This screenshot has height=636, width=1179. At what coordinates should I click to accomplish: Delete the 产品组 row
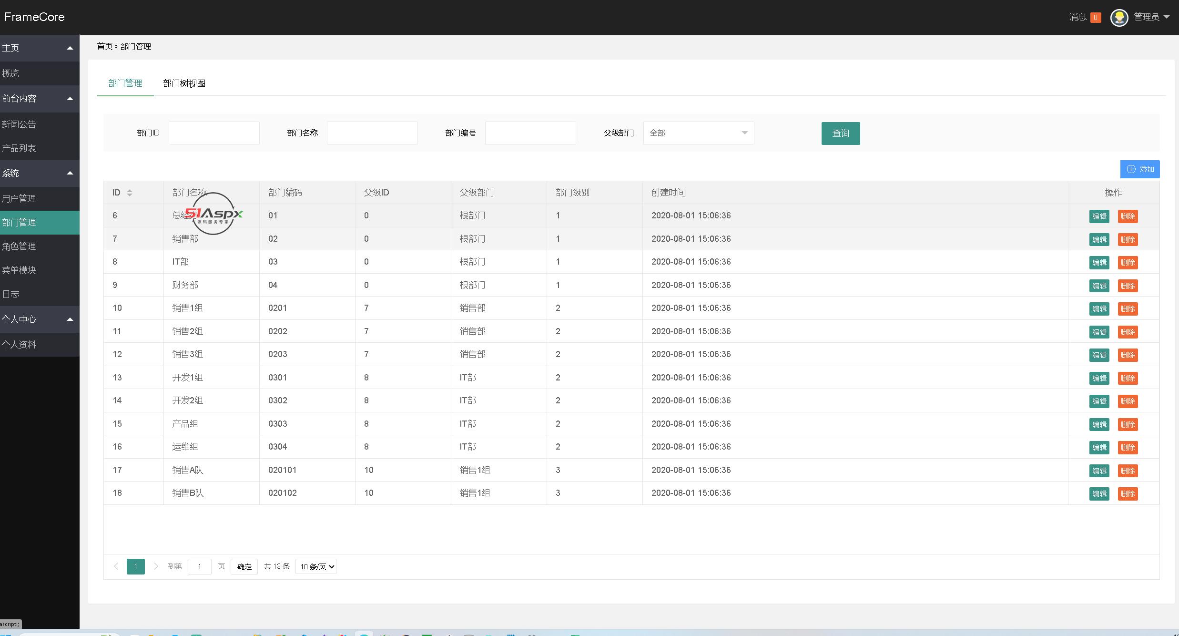click(x=1128, y=424)
